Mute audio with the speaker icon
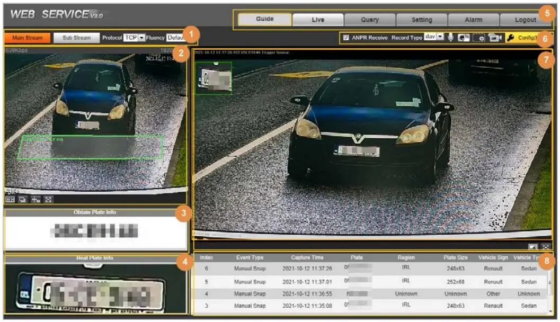This screenshot has height=322, width=560. click(464, 38)
